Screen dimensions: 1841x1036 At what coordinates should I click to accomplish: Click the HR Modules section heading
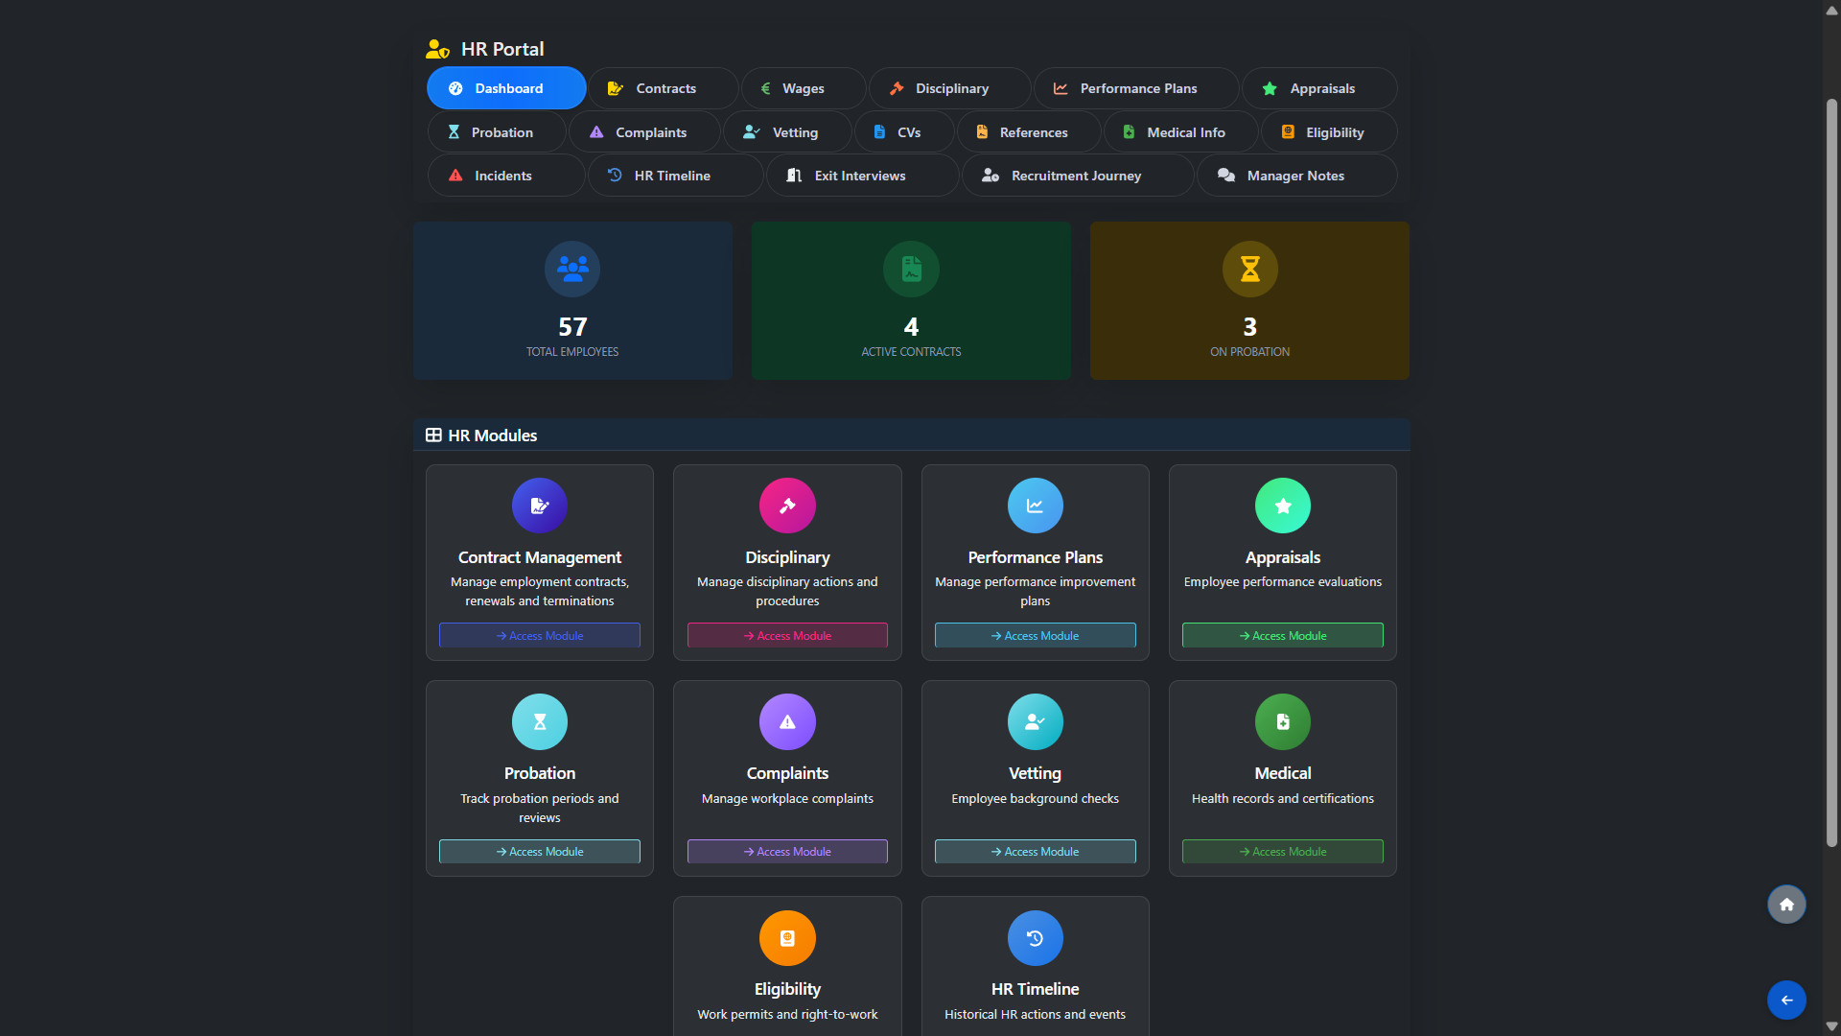pos(493,436)
